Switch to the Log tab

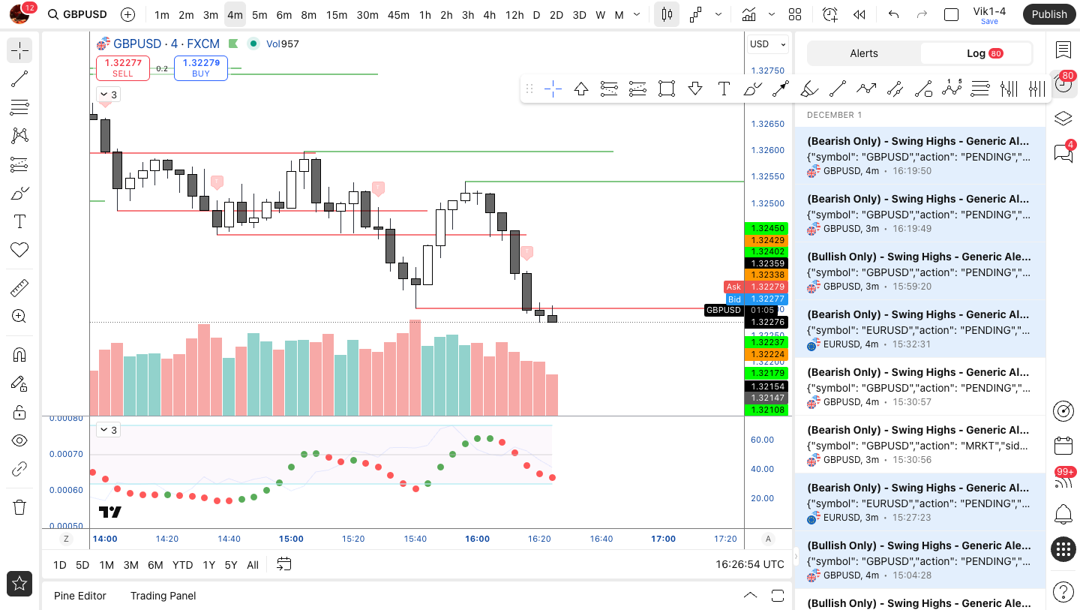976,53
